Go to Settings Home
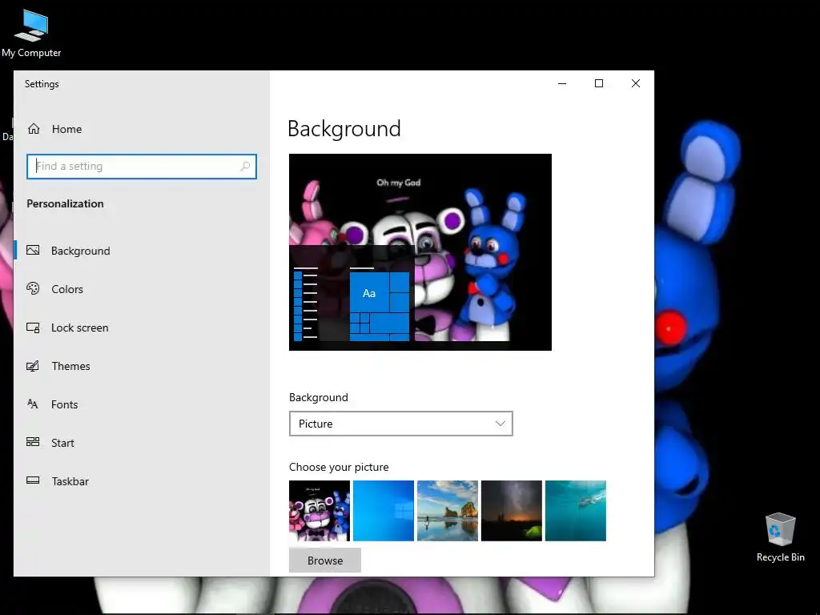820x615 pixels. coord(141,129)
